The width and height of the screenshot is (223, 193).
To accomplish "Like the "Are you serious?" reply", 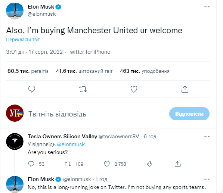I will pyautogui.click(x=107, y=164).
